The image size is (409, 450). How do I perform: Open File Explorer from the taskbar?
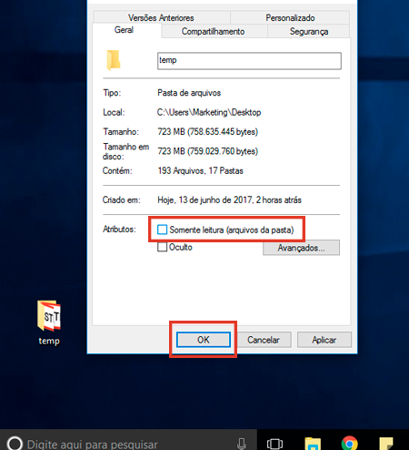[313, 444]
